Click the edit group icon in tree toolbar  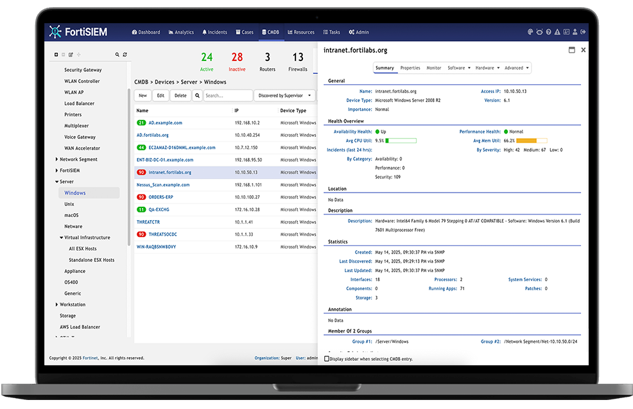tap(71, 55)
